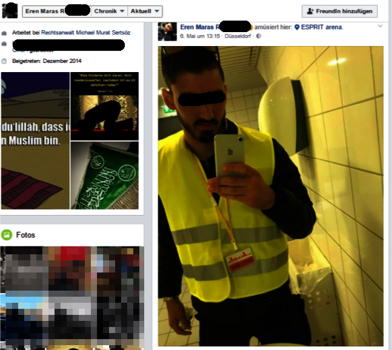Open the green flag featured photo
Image resolution: width=392 pixels, height=350 pixels.
[104, 176]
